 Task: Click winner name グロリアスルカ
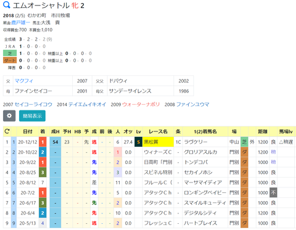point(200,152)
